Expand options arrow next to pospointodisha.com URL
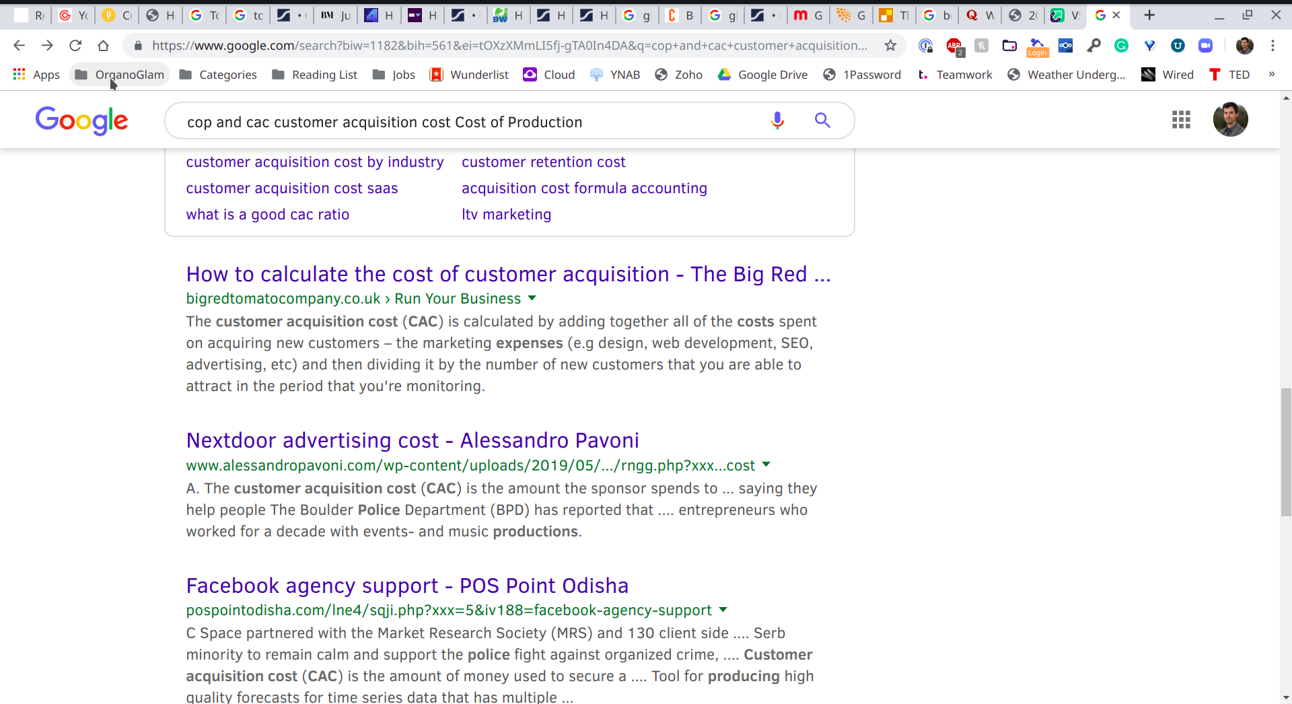The height and width of the screenshot is (704, 1292). pos(723,609)
